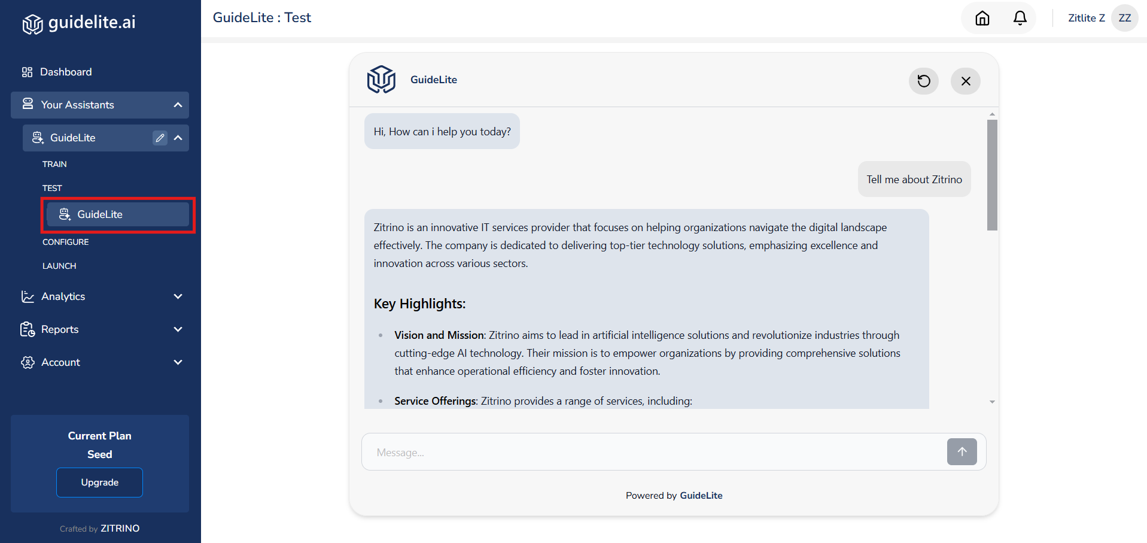Click the chat scrollbar down arrow
This screenshot has height=543, width=1147.
click(x=992, y=402)
